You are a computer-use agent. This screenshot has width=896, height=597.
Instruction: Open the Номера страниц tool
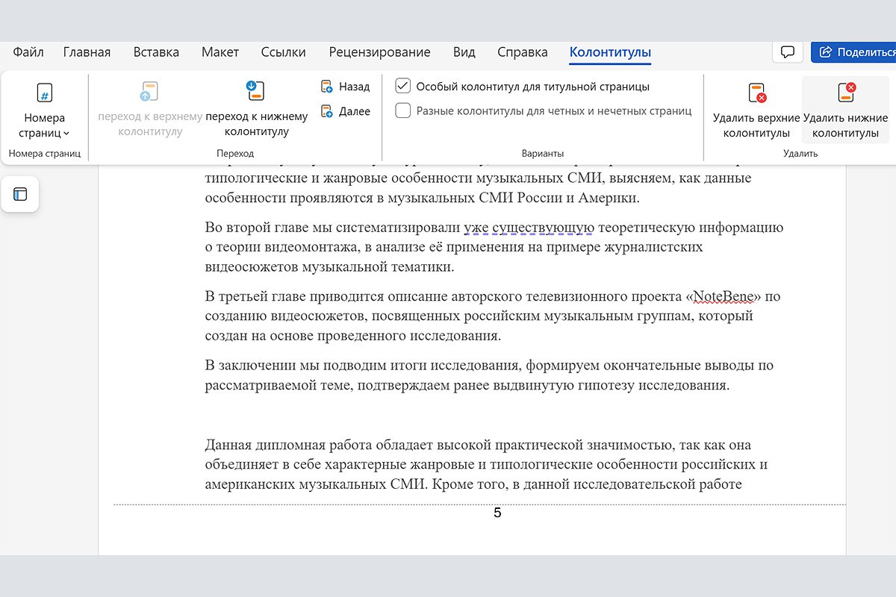tap(45, 104)
